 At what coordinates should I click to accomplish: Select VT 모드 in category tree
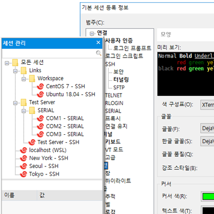[114, 149]
